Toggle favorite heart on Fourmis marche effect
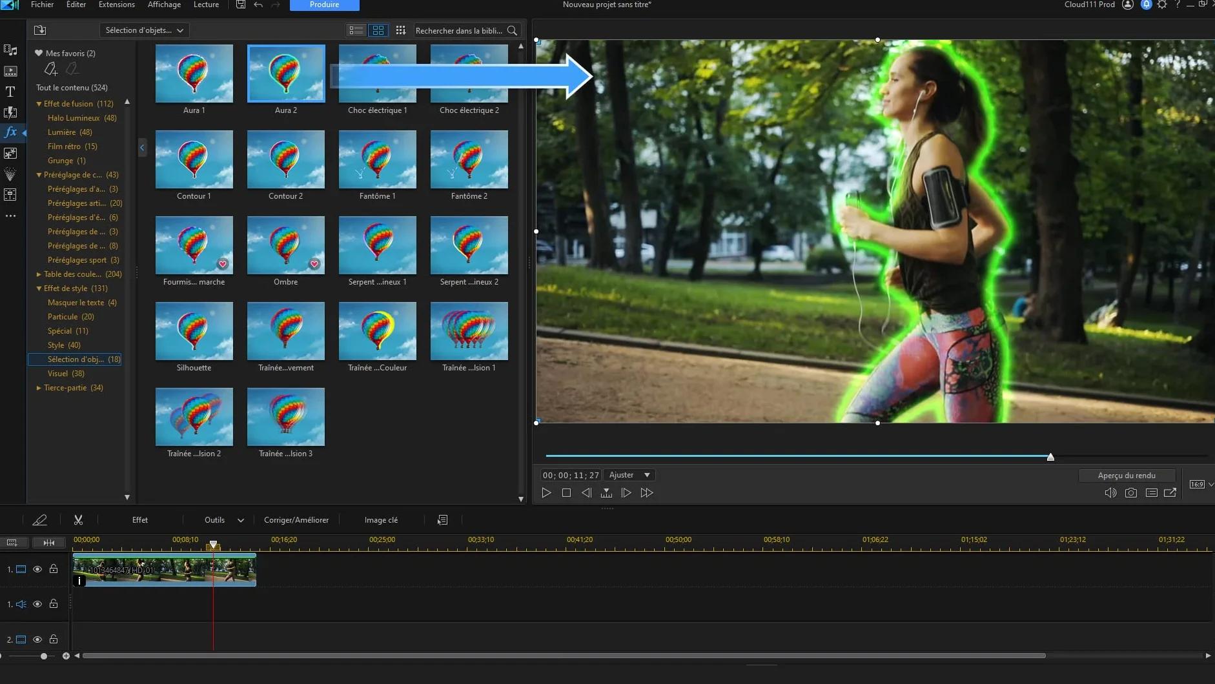The width and height of the screenshot is (1215, 684). [223, 264]
